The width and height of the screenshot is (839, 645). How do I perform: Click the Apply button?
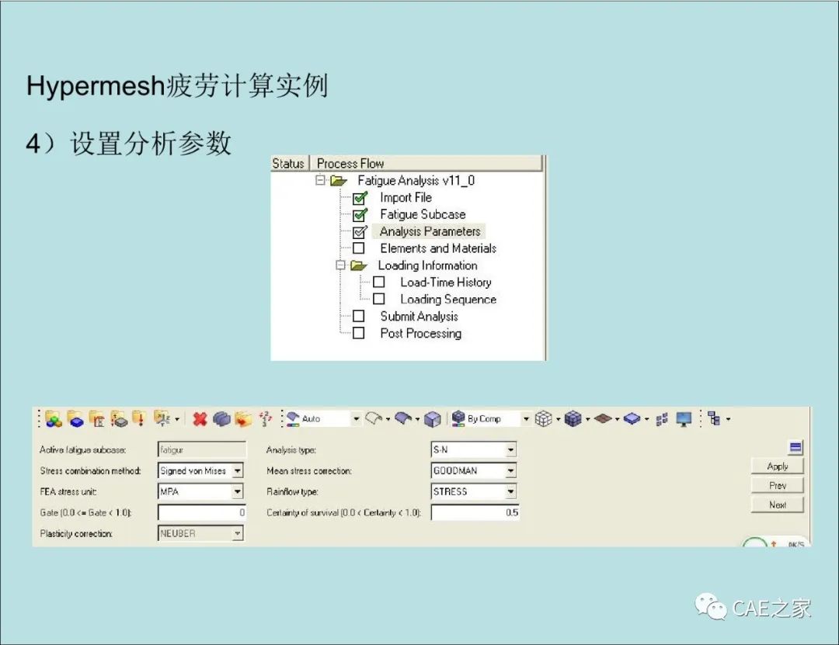[778, 466]
